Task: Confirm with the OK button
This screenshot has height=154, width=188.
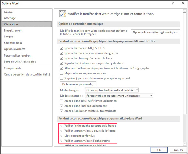Action: pos(159,150)
